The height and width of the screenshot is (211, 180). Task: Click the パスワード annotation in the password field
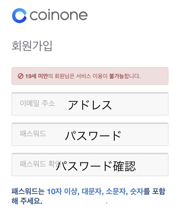click(x=93, y=135)
